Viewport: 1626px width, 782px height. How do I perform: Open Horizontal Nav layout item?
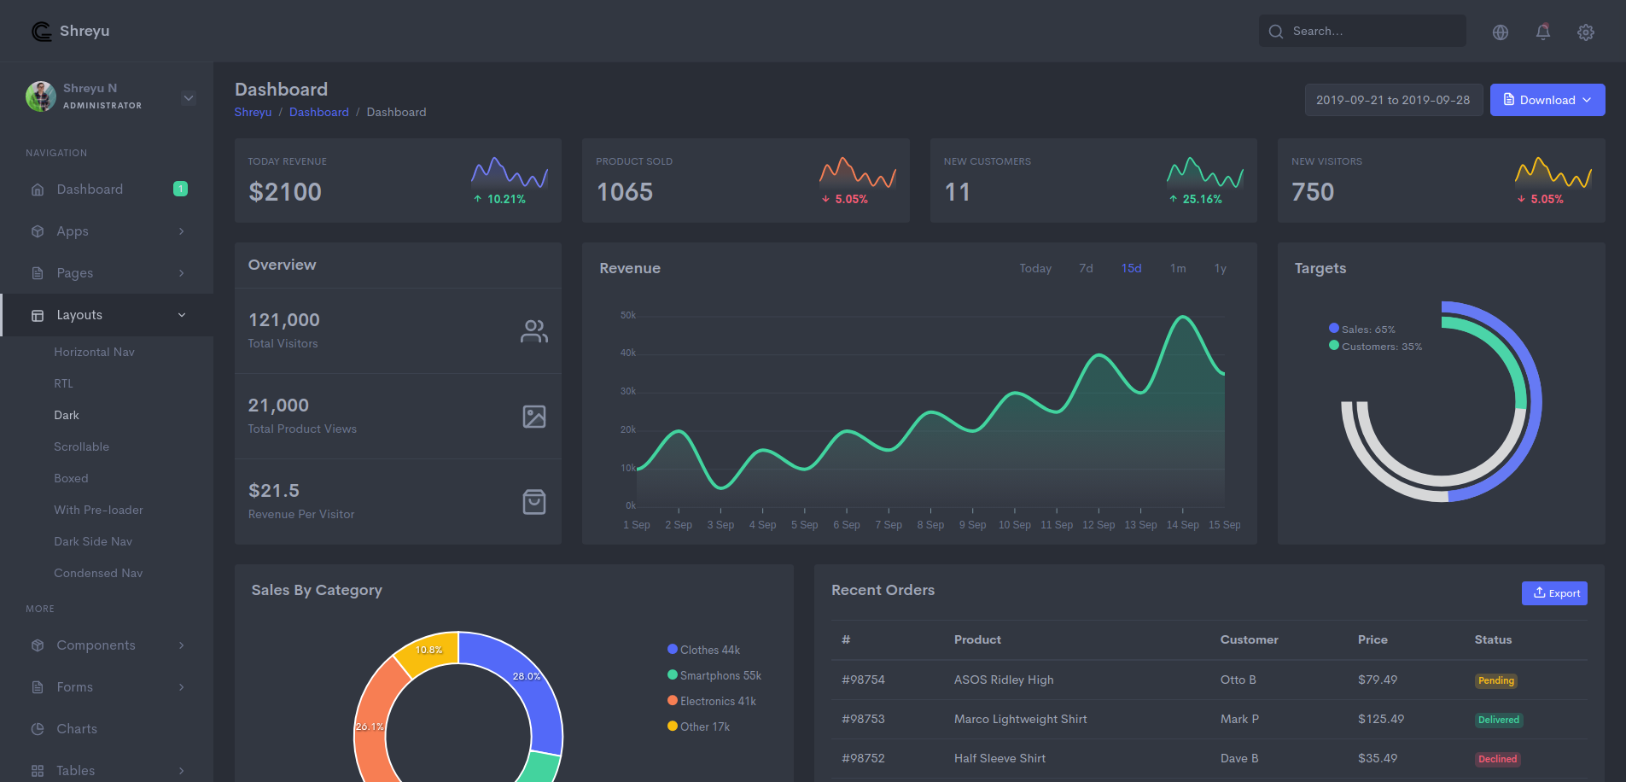click(95, 352)
